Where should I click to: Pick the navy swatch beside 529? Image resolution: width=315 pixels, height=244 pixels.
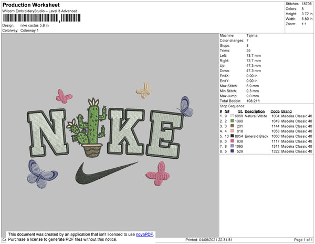[232, 151]
